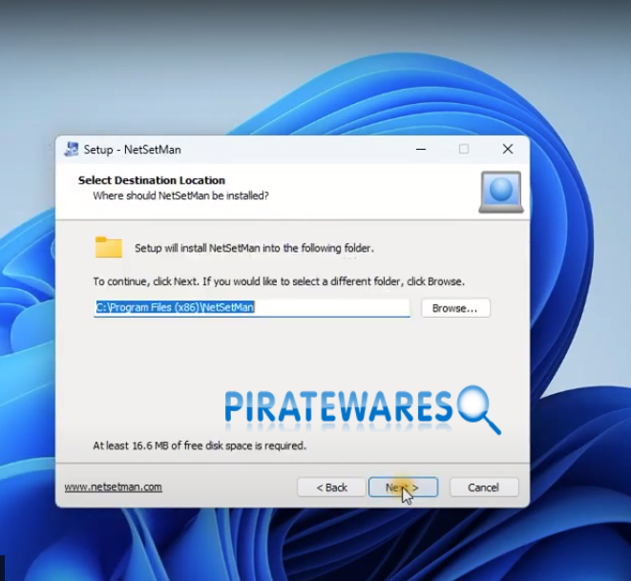631x581 pixels.
Task: Open the Browse... folder picker
Action: [455, 308]
